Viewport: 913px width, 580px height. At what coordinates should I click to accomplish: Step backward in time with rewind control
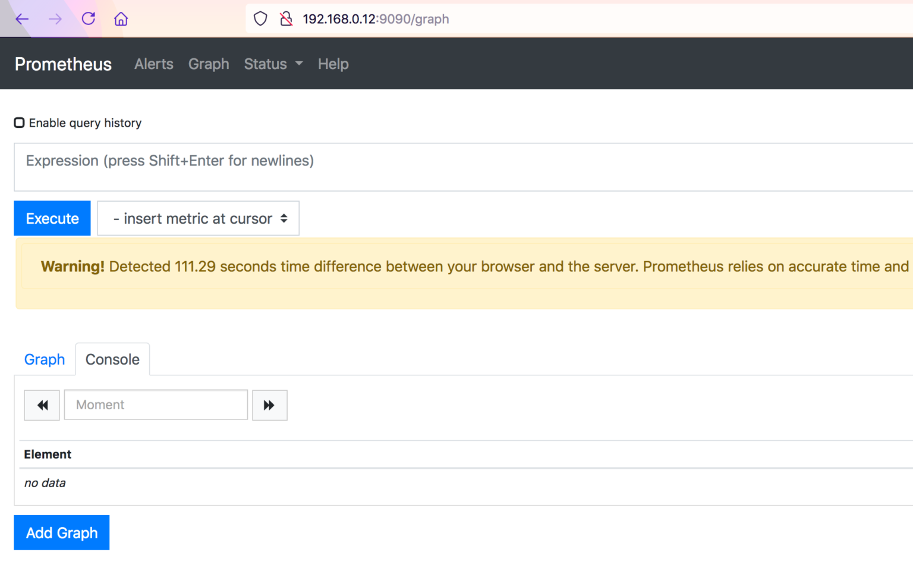click(x=42, y=405)
